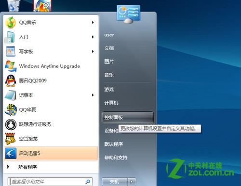Open 设备和 devices and printers entry

point(111,131)
